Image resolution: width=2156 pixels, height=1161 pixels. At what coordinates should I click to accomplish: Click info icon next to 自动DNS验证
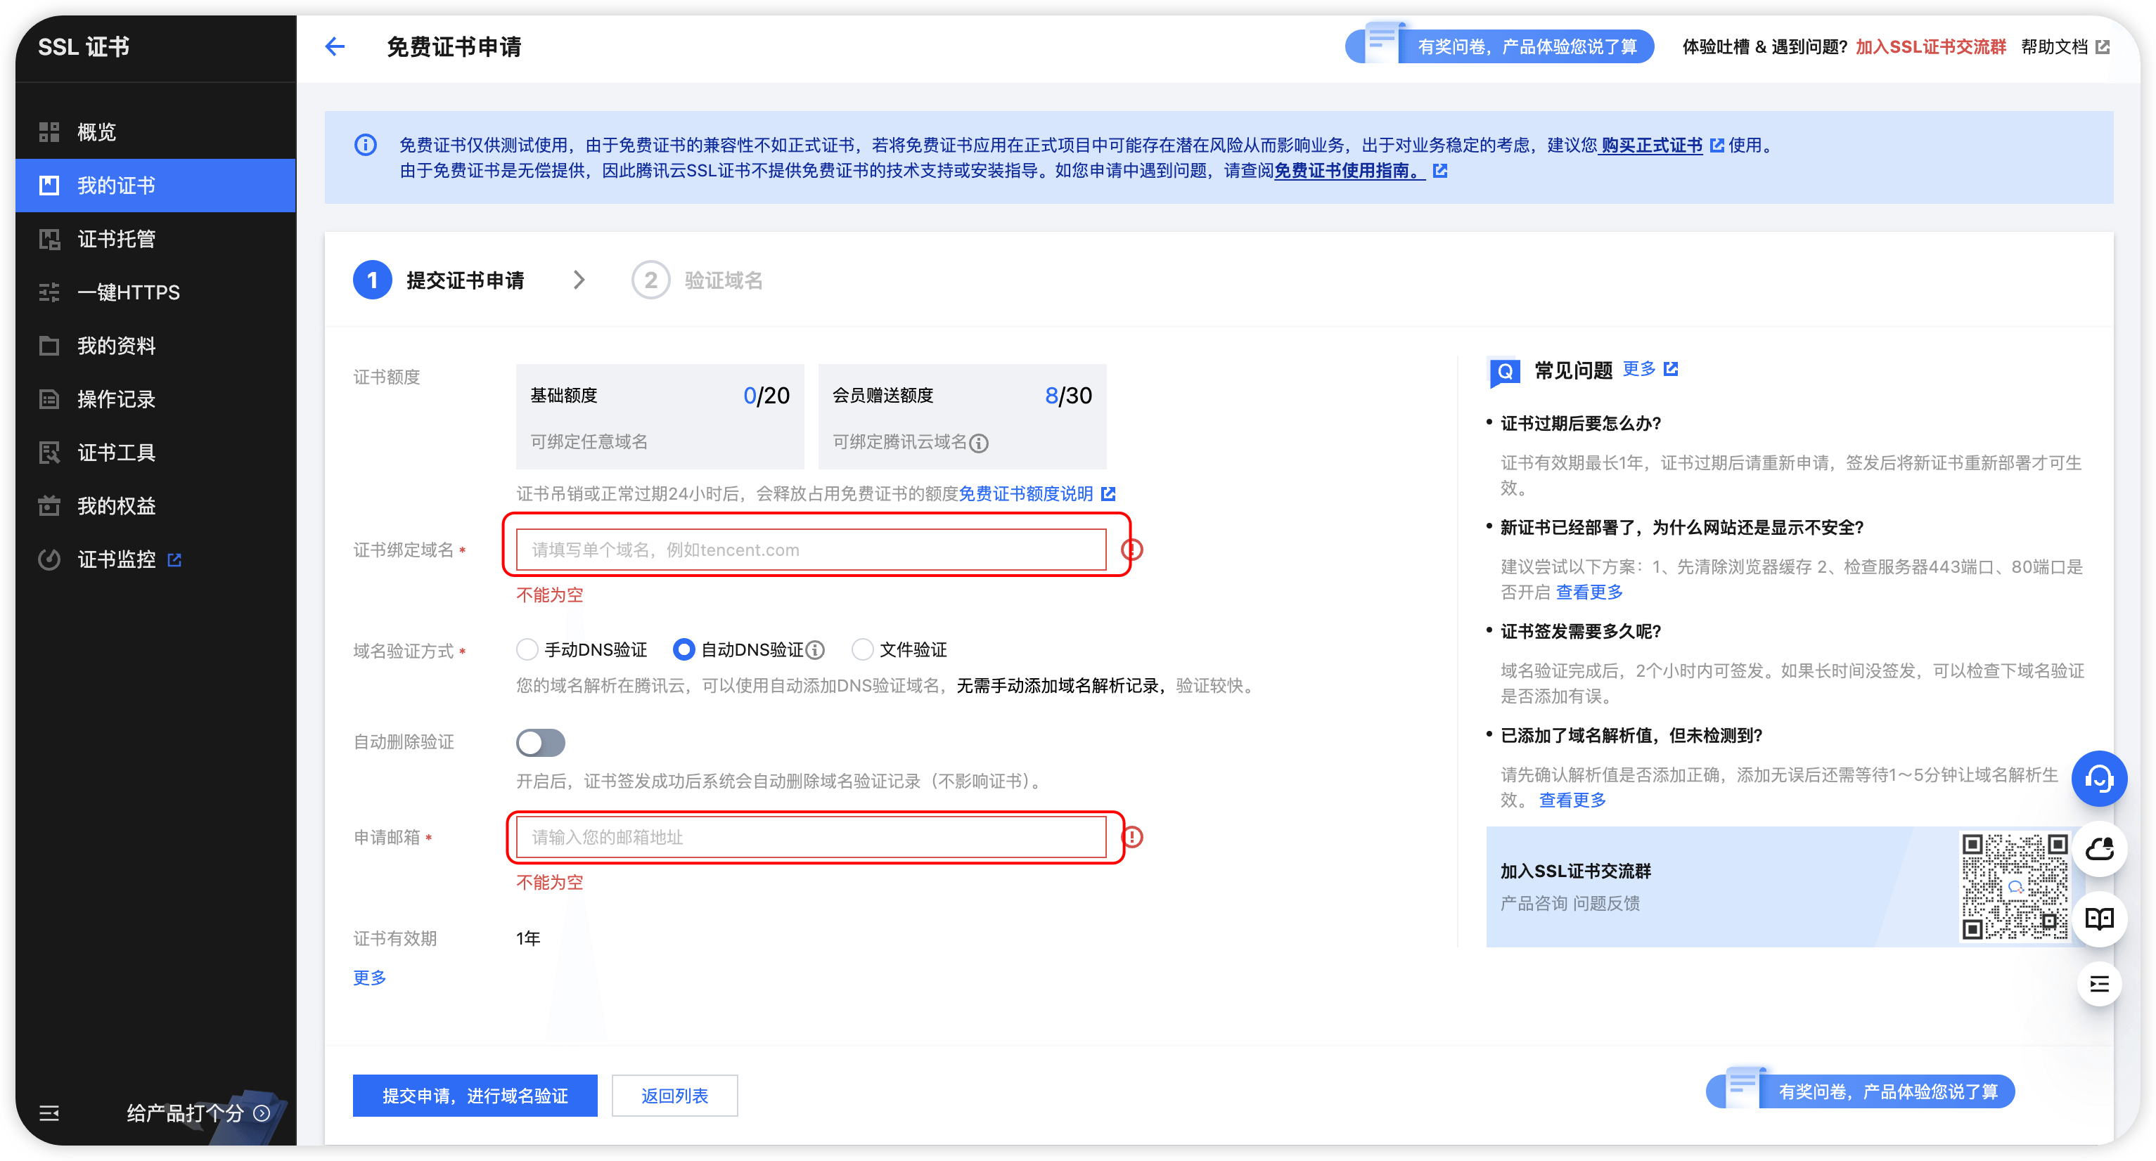(816, 650)
